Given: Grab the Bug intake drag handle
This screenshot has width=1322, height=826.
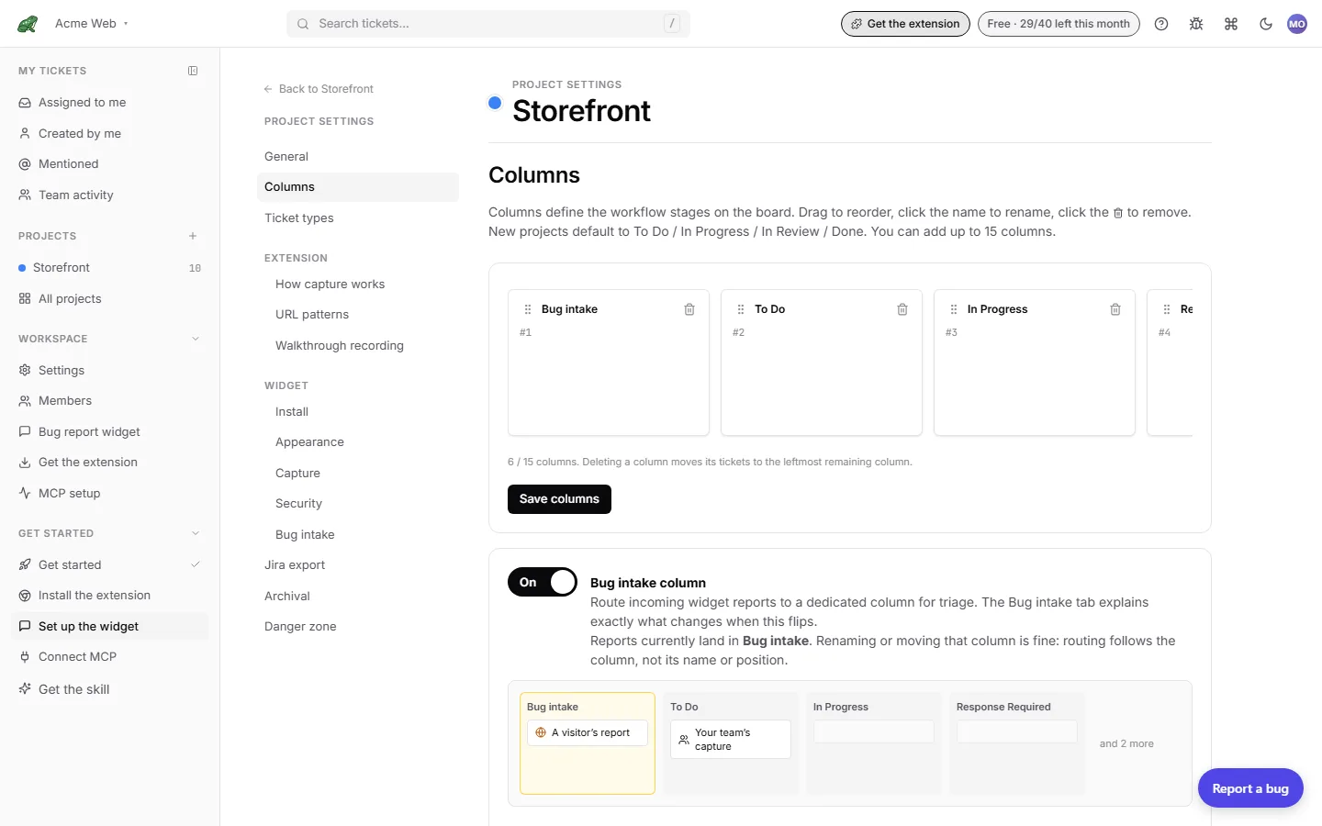Looking at the screenshot, I should click(x=528, y=309).
